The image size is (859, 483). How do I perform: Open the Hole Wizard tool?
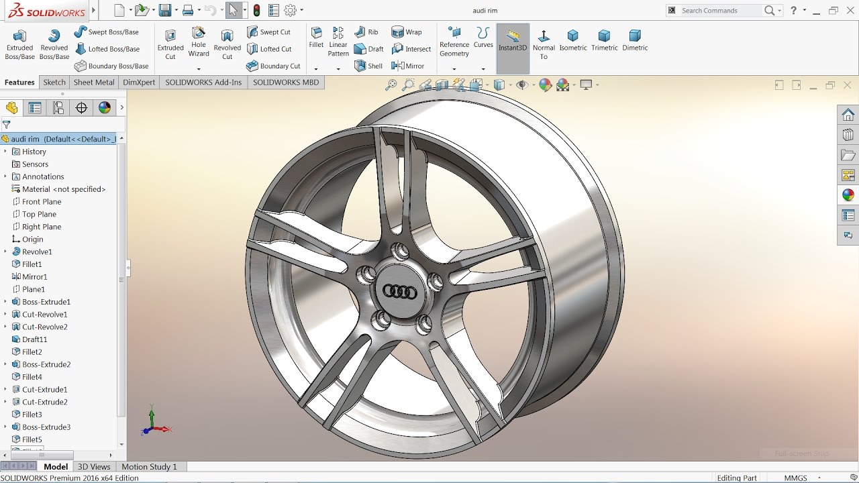point(199,44)
